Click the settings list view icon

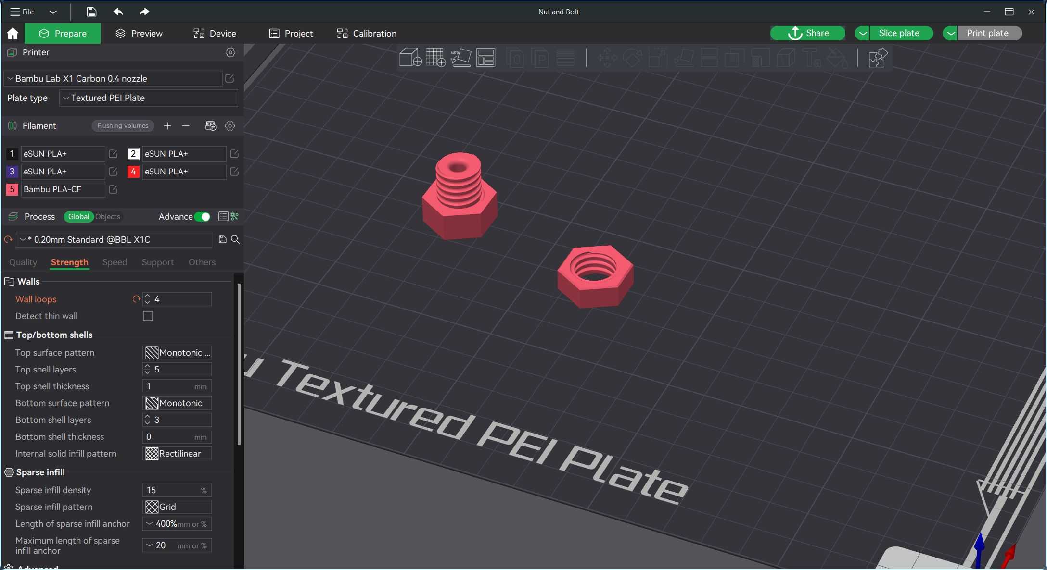(223, 217)
